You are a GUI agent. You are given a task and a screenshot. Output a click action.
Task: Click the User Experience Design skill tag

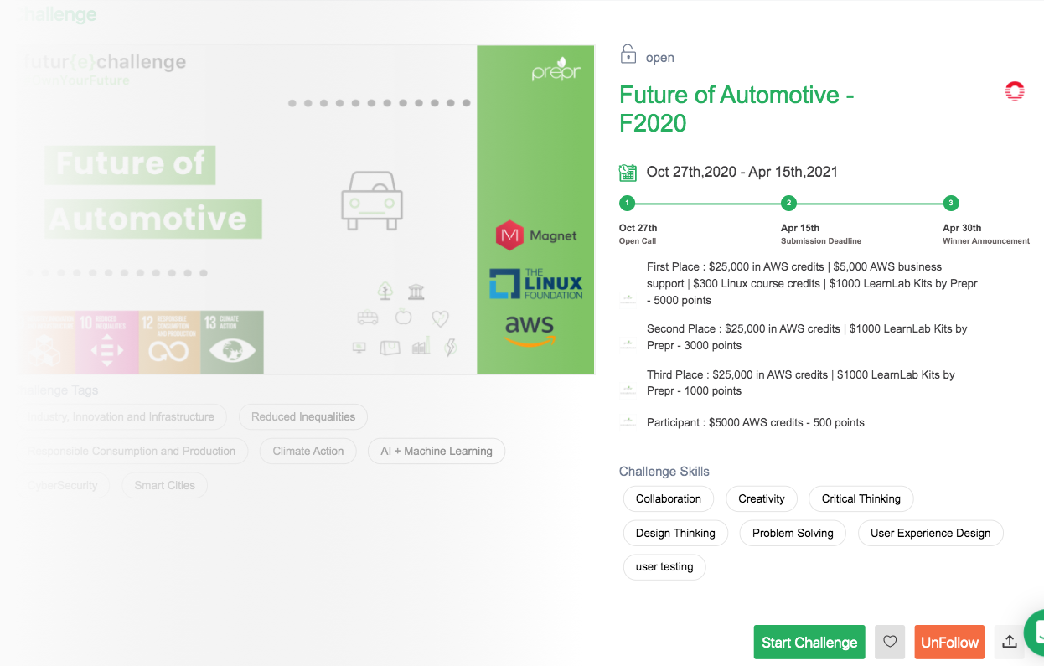[x=930, y=533]
